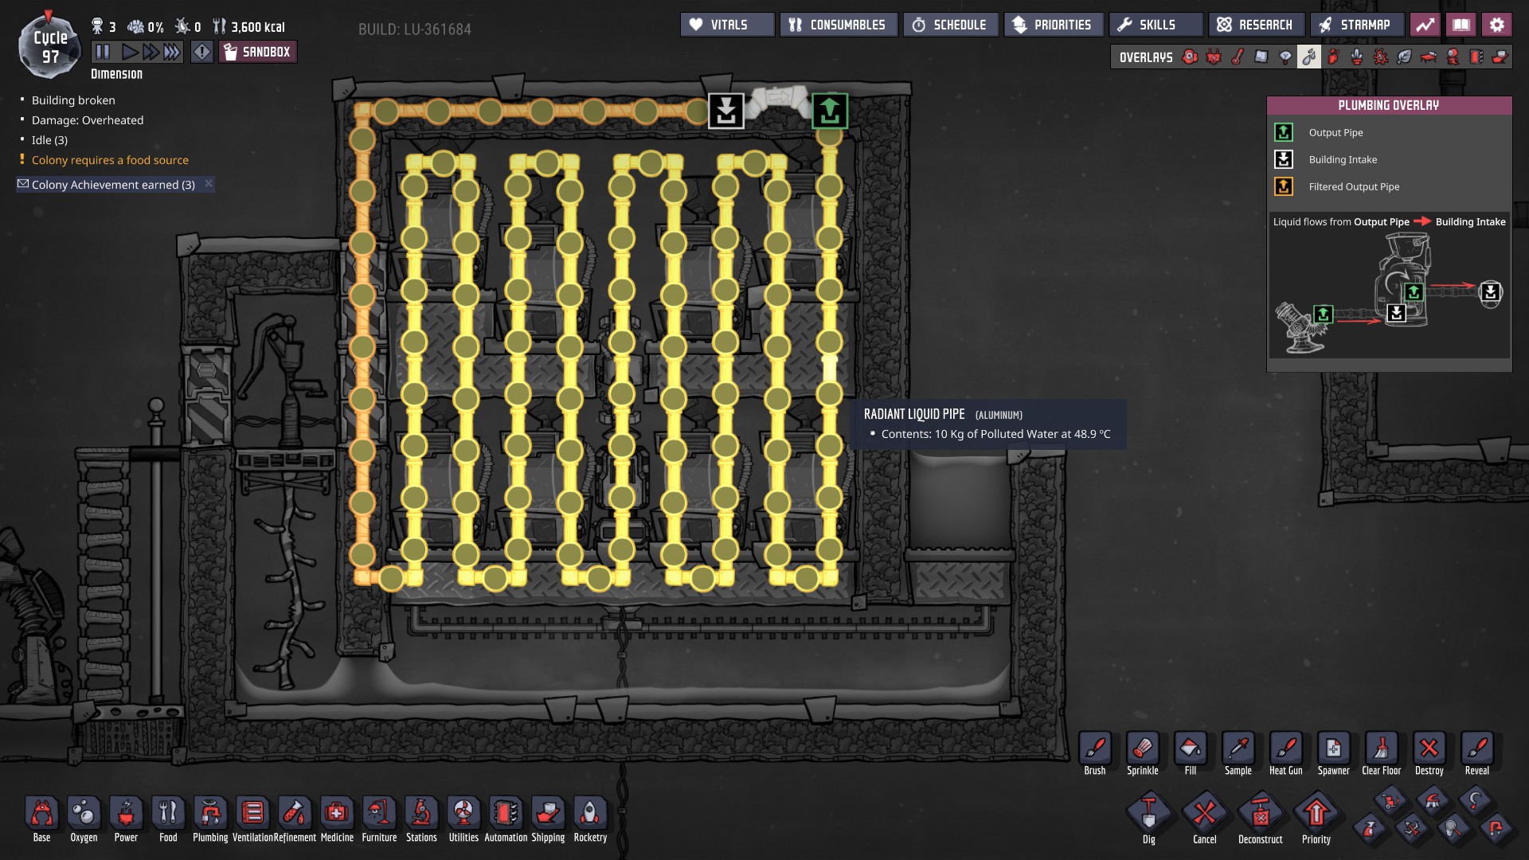Pause the game simulation
The height and width of the screenshot is (860, 1529).
pyautogui.click(x=103, y=52)
